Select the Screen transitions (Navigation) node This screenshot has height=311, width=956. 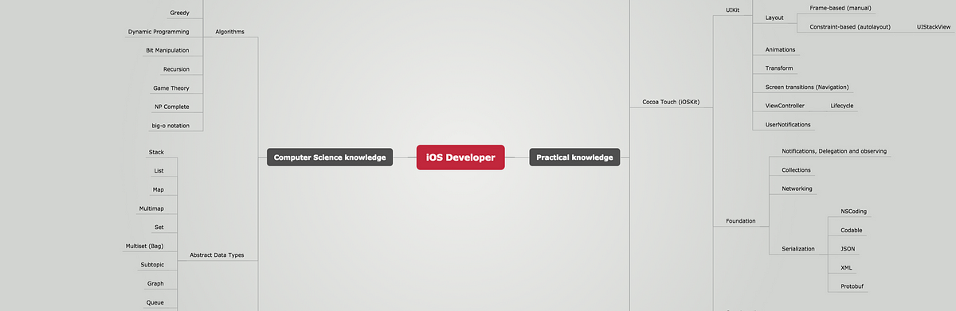click(807, 87)
